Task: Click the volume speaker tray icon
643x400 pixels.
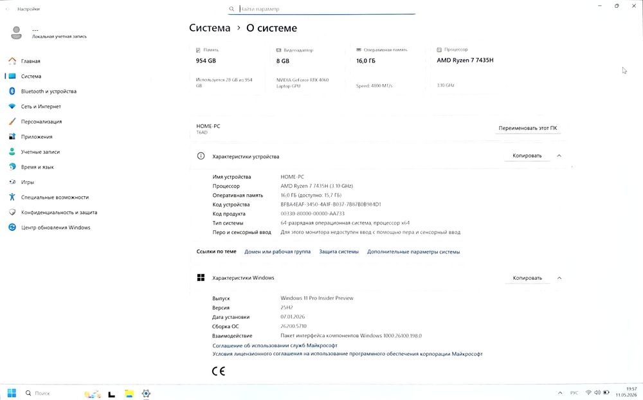Action: (597, 393)
